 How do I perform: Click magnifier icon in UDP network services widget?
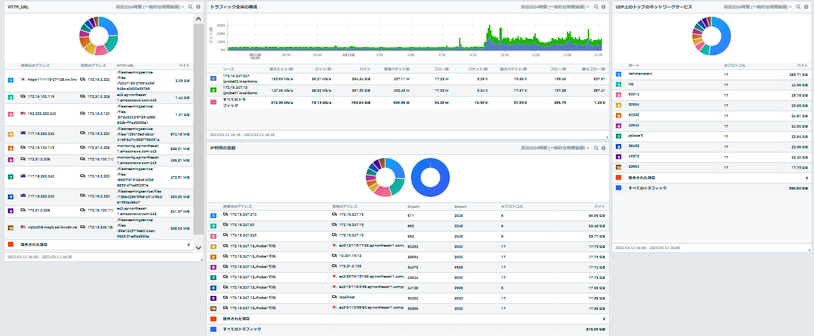tap(799, 7)
